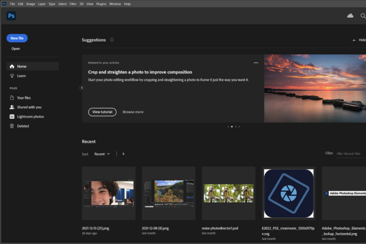Open Your files in sidebar
The width and height of the screenshot is (366, 244).
tap(33, 98)
